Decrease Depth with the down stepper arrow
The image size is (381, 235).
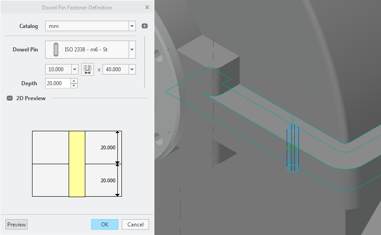pyautogui.click(x=74, y=86)
